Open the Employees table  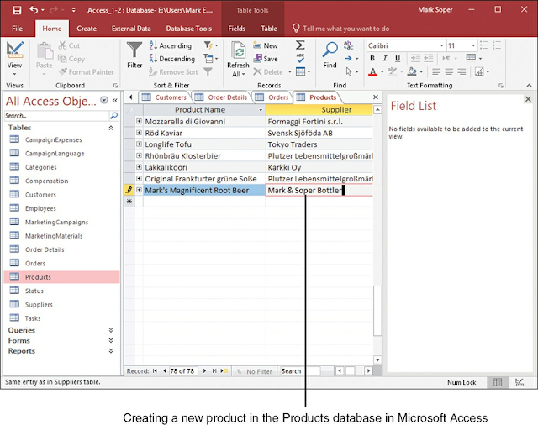tap(40, 208)
